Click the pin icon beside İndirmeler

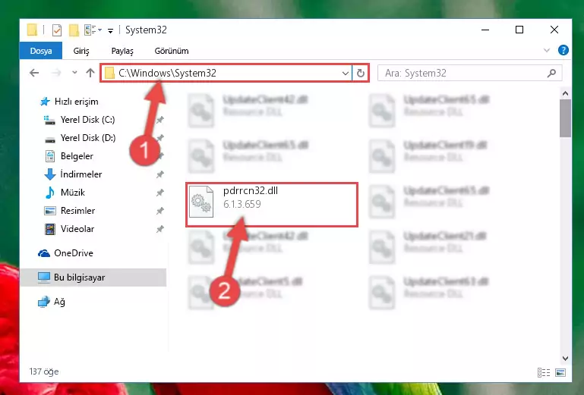pyautogui.click(x=159, y=174)
